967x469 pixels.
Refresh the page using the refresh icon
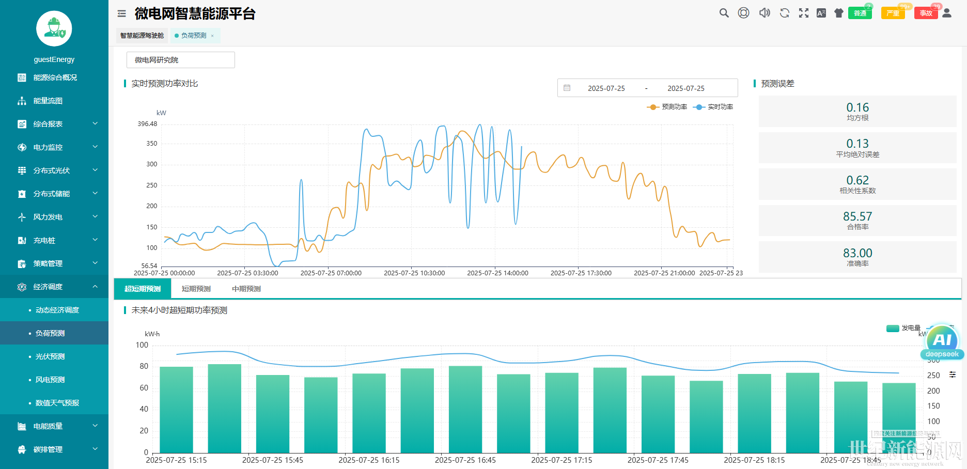pyautogui.click(x=784, y=13)
